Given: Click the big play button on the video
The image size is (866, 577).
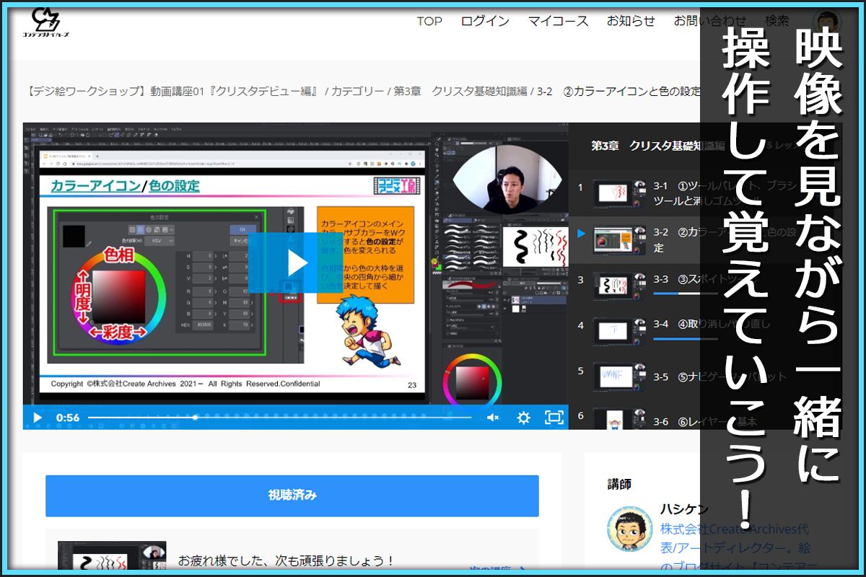Looking at the screenshot, I should (296, 263).
